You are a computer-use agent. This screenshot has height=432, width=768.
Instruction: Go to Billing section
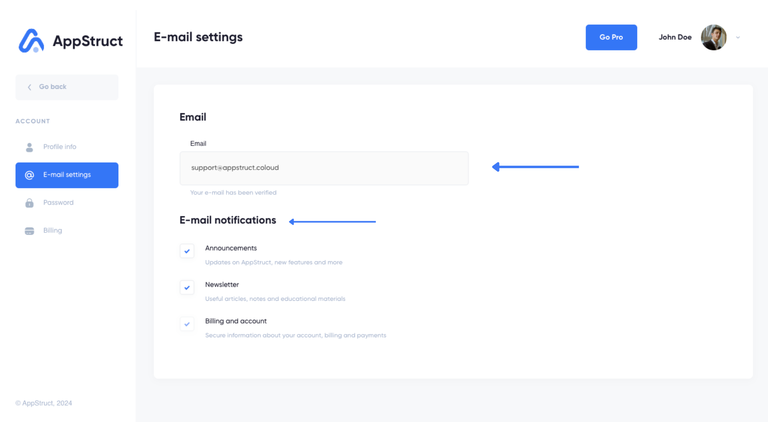(x=67, y=231)
